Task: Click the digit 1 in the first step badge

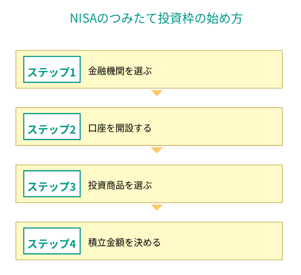Action: pos(73,73)
